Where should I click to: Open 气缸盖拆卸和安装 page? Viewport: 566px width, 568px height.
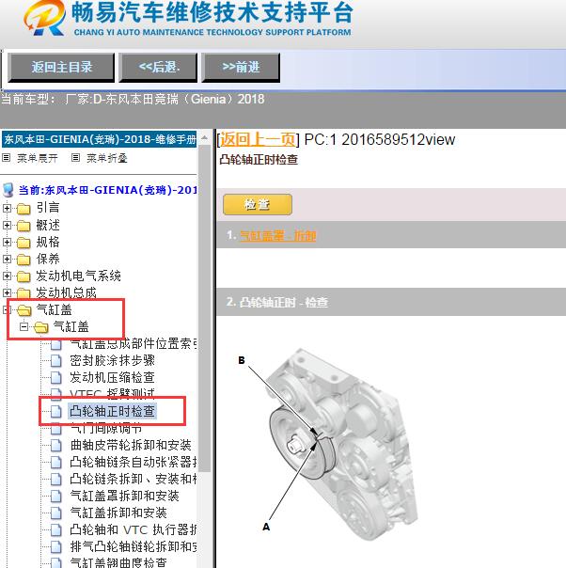point(118,513)
